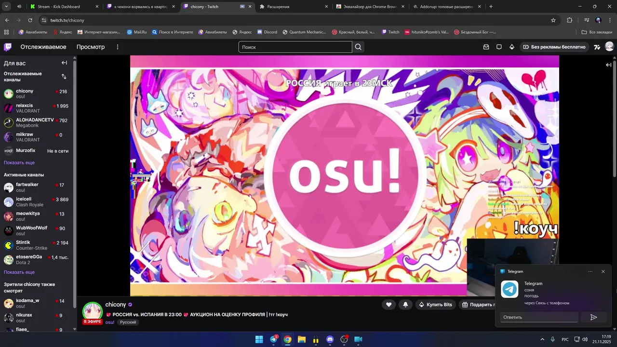Click chicony streamer avatar below video
The height and width of the screenshot is (347, 617).
pyautogui.click(x=92, y=311)
